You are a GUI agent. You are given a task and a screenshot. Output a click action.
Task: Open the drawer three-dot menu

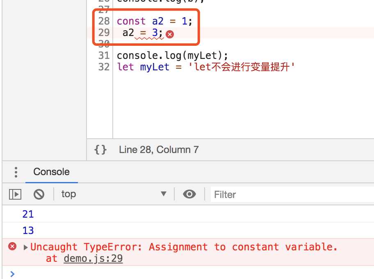16,172
